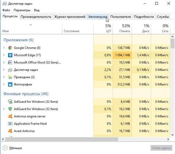Click the Снять задачу button
175x154 pixels.
click(x=161, y=148)
